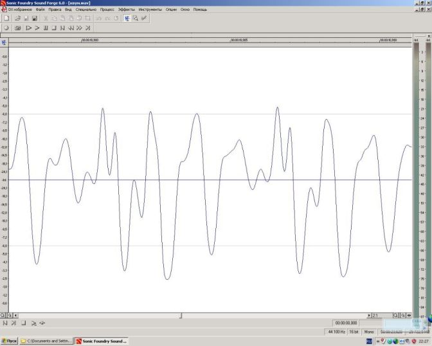Viewport: 432px width, 346px height.
Task: Click the 16 bit depth status field
Action: 354,332
